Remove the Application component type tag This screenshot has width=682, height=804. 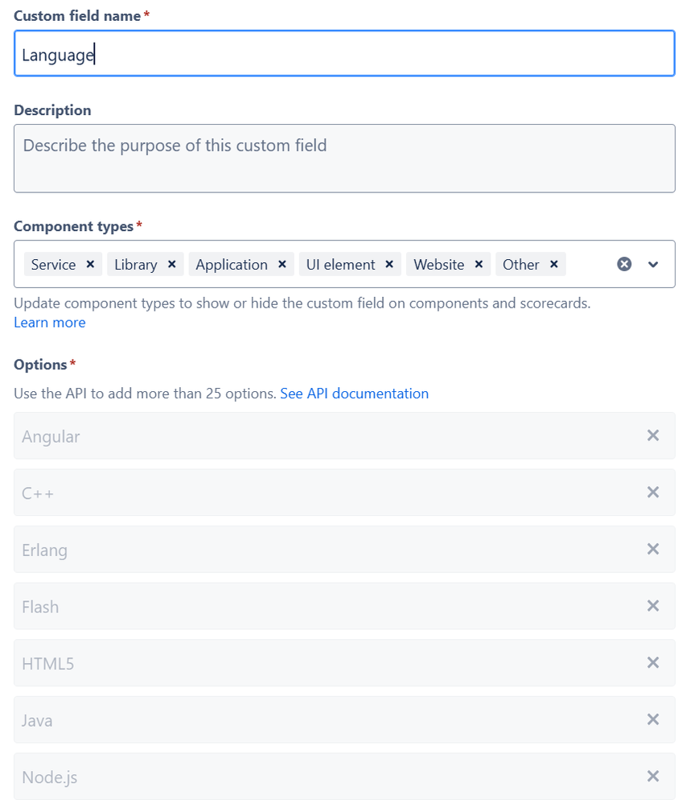(281, 264)
